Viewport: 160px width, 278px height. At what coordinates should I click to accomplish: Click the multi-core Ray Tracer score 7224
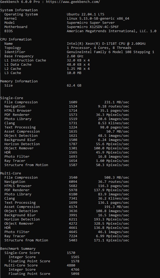[x=73, y=236]
